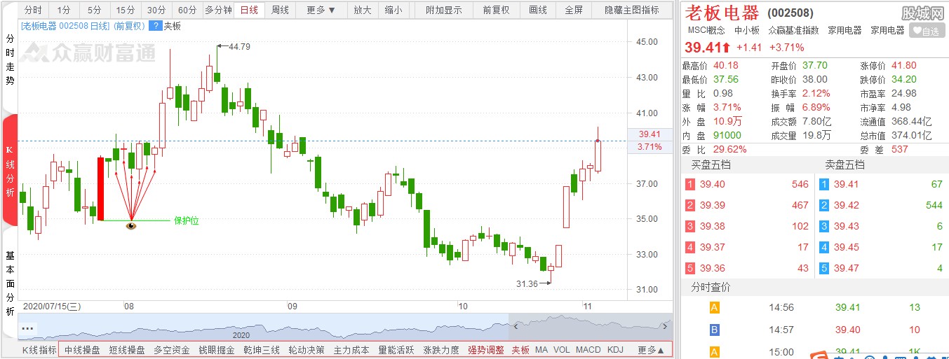Screen dimensions: 949x359
Task: Select the 乾坤三线 indicator
Action: (262, 350)
